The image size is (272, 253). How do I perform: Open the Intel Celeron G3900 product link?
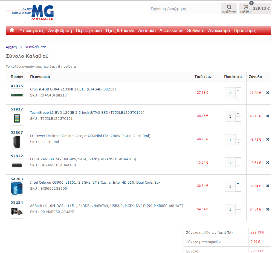[x=95, y=182]
